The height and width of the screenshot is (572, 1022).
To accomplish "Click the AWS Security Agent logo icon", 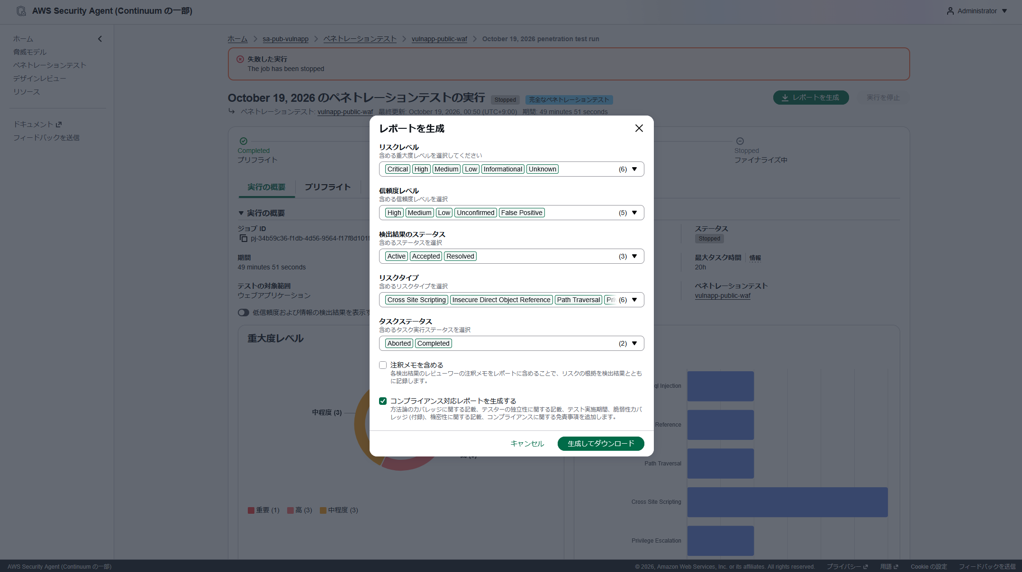I will coord(21,11).
